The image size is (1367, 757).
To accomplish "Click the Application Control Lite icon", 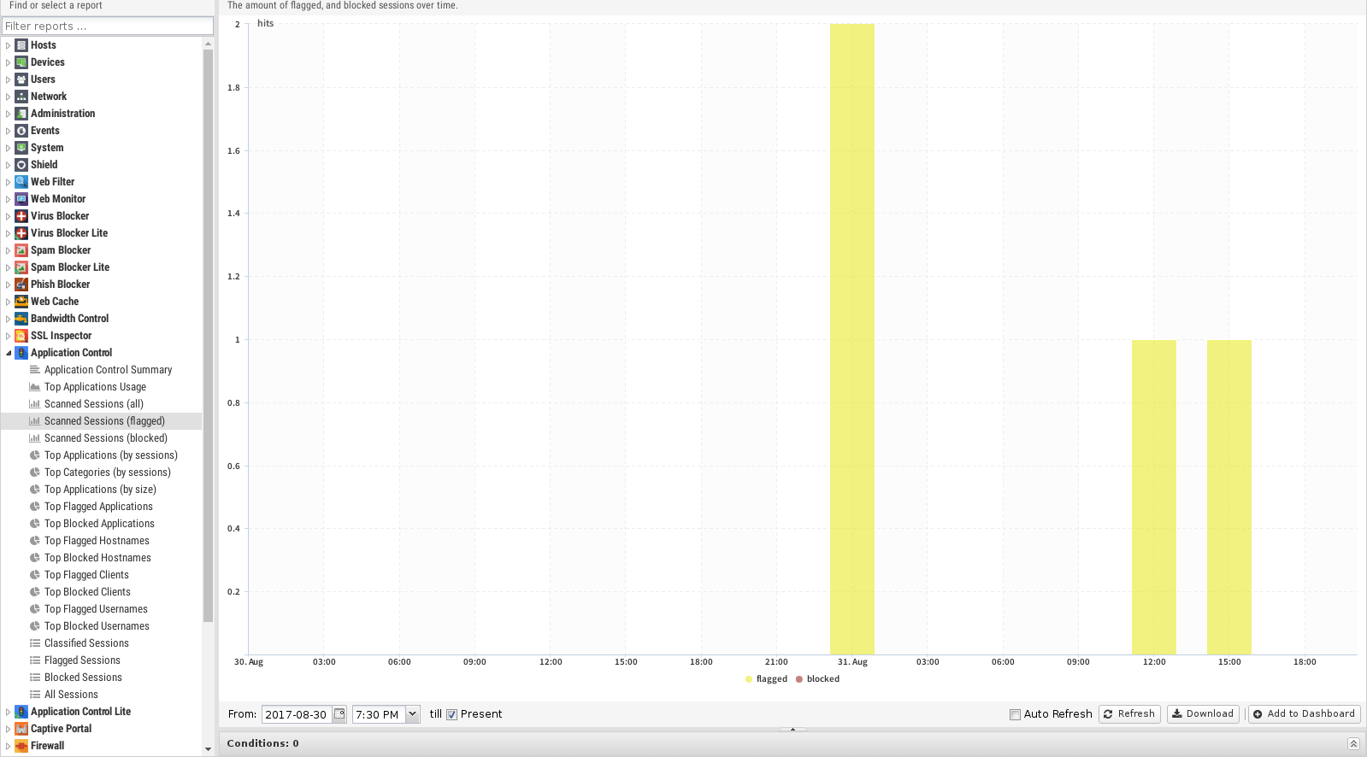I will tap(21, 712).
